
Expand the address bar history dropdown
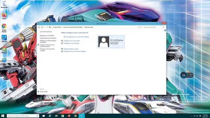point(138,27)
